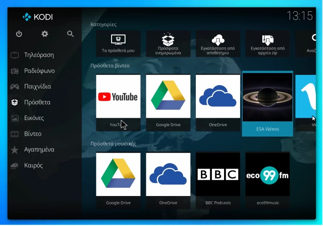
Task: Open Τα πρόσθετά μου category
Action: [x=118, y=44]
